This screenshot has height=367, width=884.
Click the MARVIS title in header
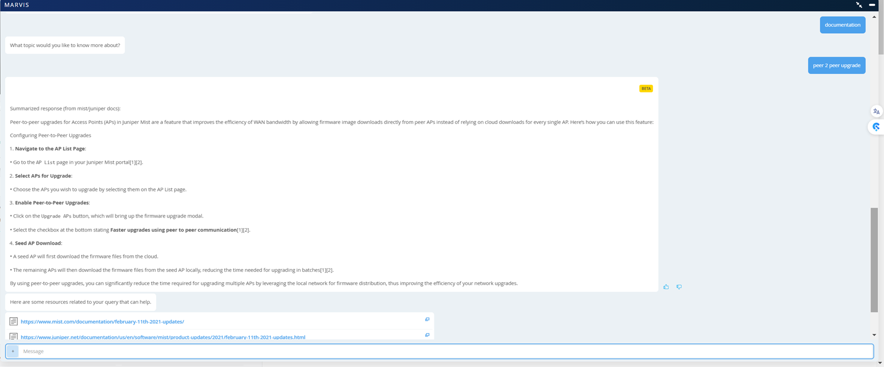click(17, 5)
